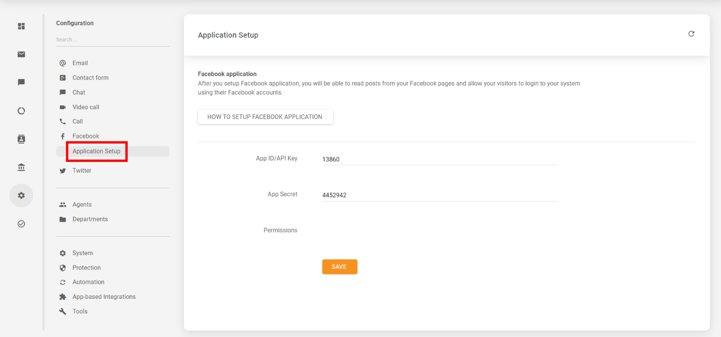
Task: Open the Twitter configuration item
Action: tap(82, 170)
